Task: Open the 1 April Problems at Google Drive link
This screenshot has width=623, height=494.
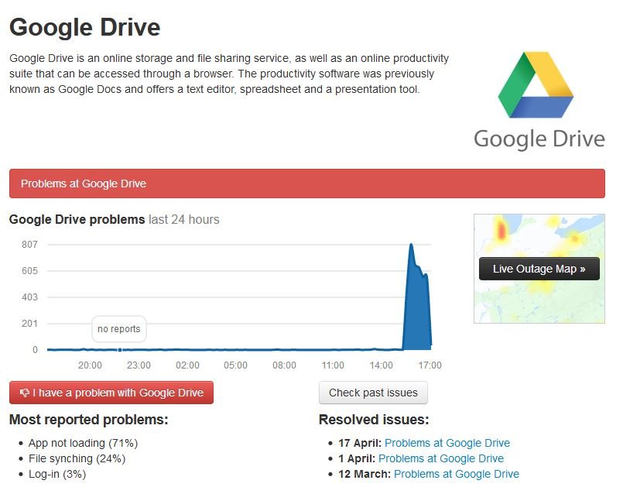Action: [x=440, y=458]
